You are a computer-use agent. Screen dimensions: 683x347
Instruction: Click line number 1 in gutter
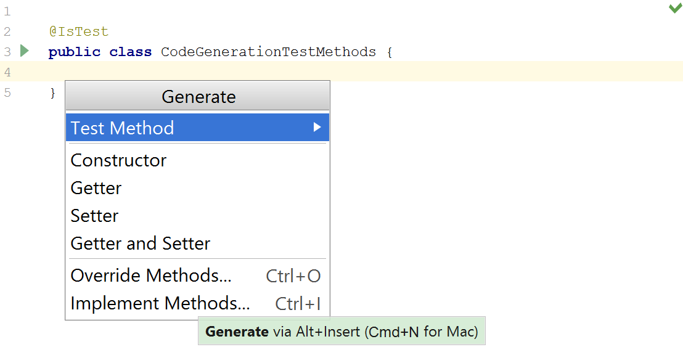[7, 11]
